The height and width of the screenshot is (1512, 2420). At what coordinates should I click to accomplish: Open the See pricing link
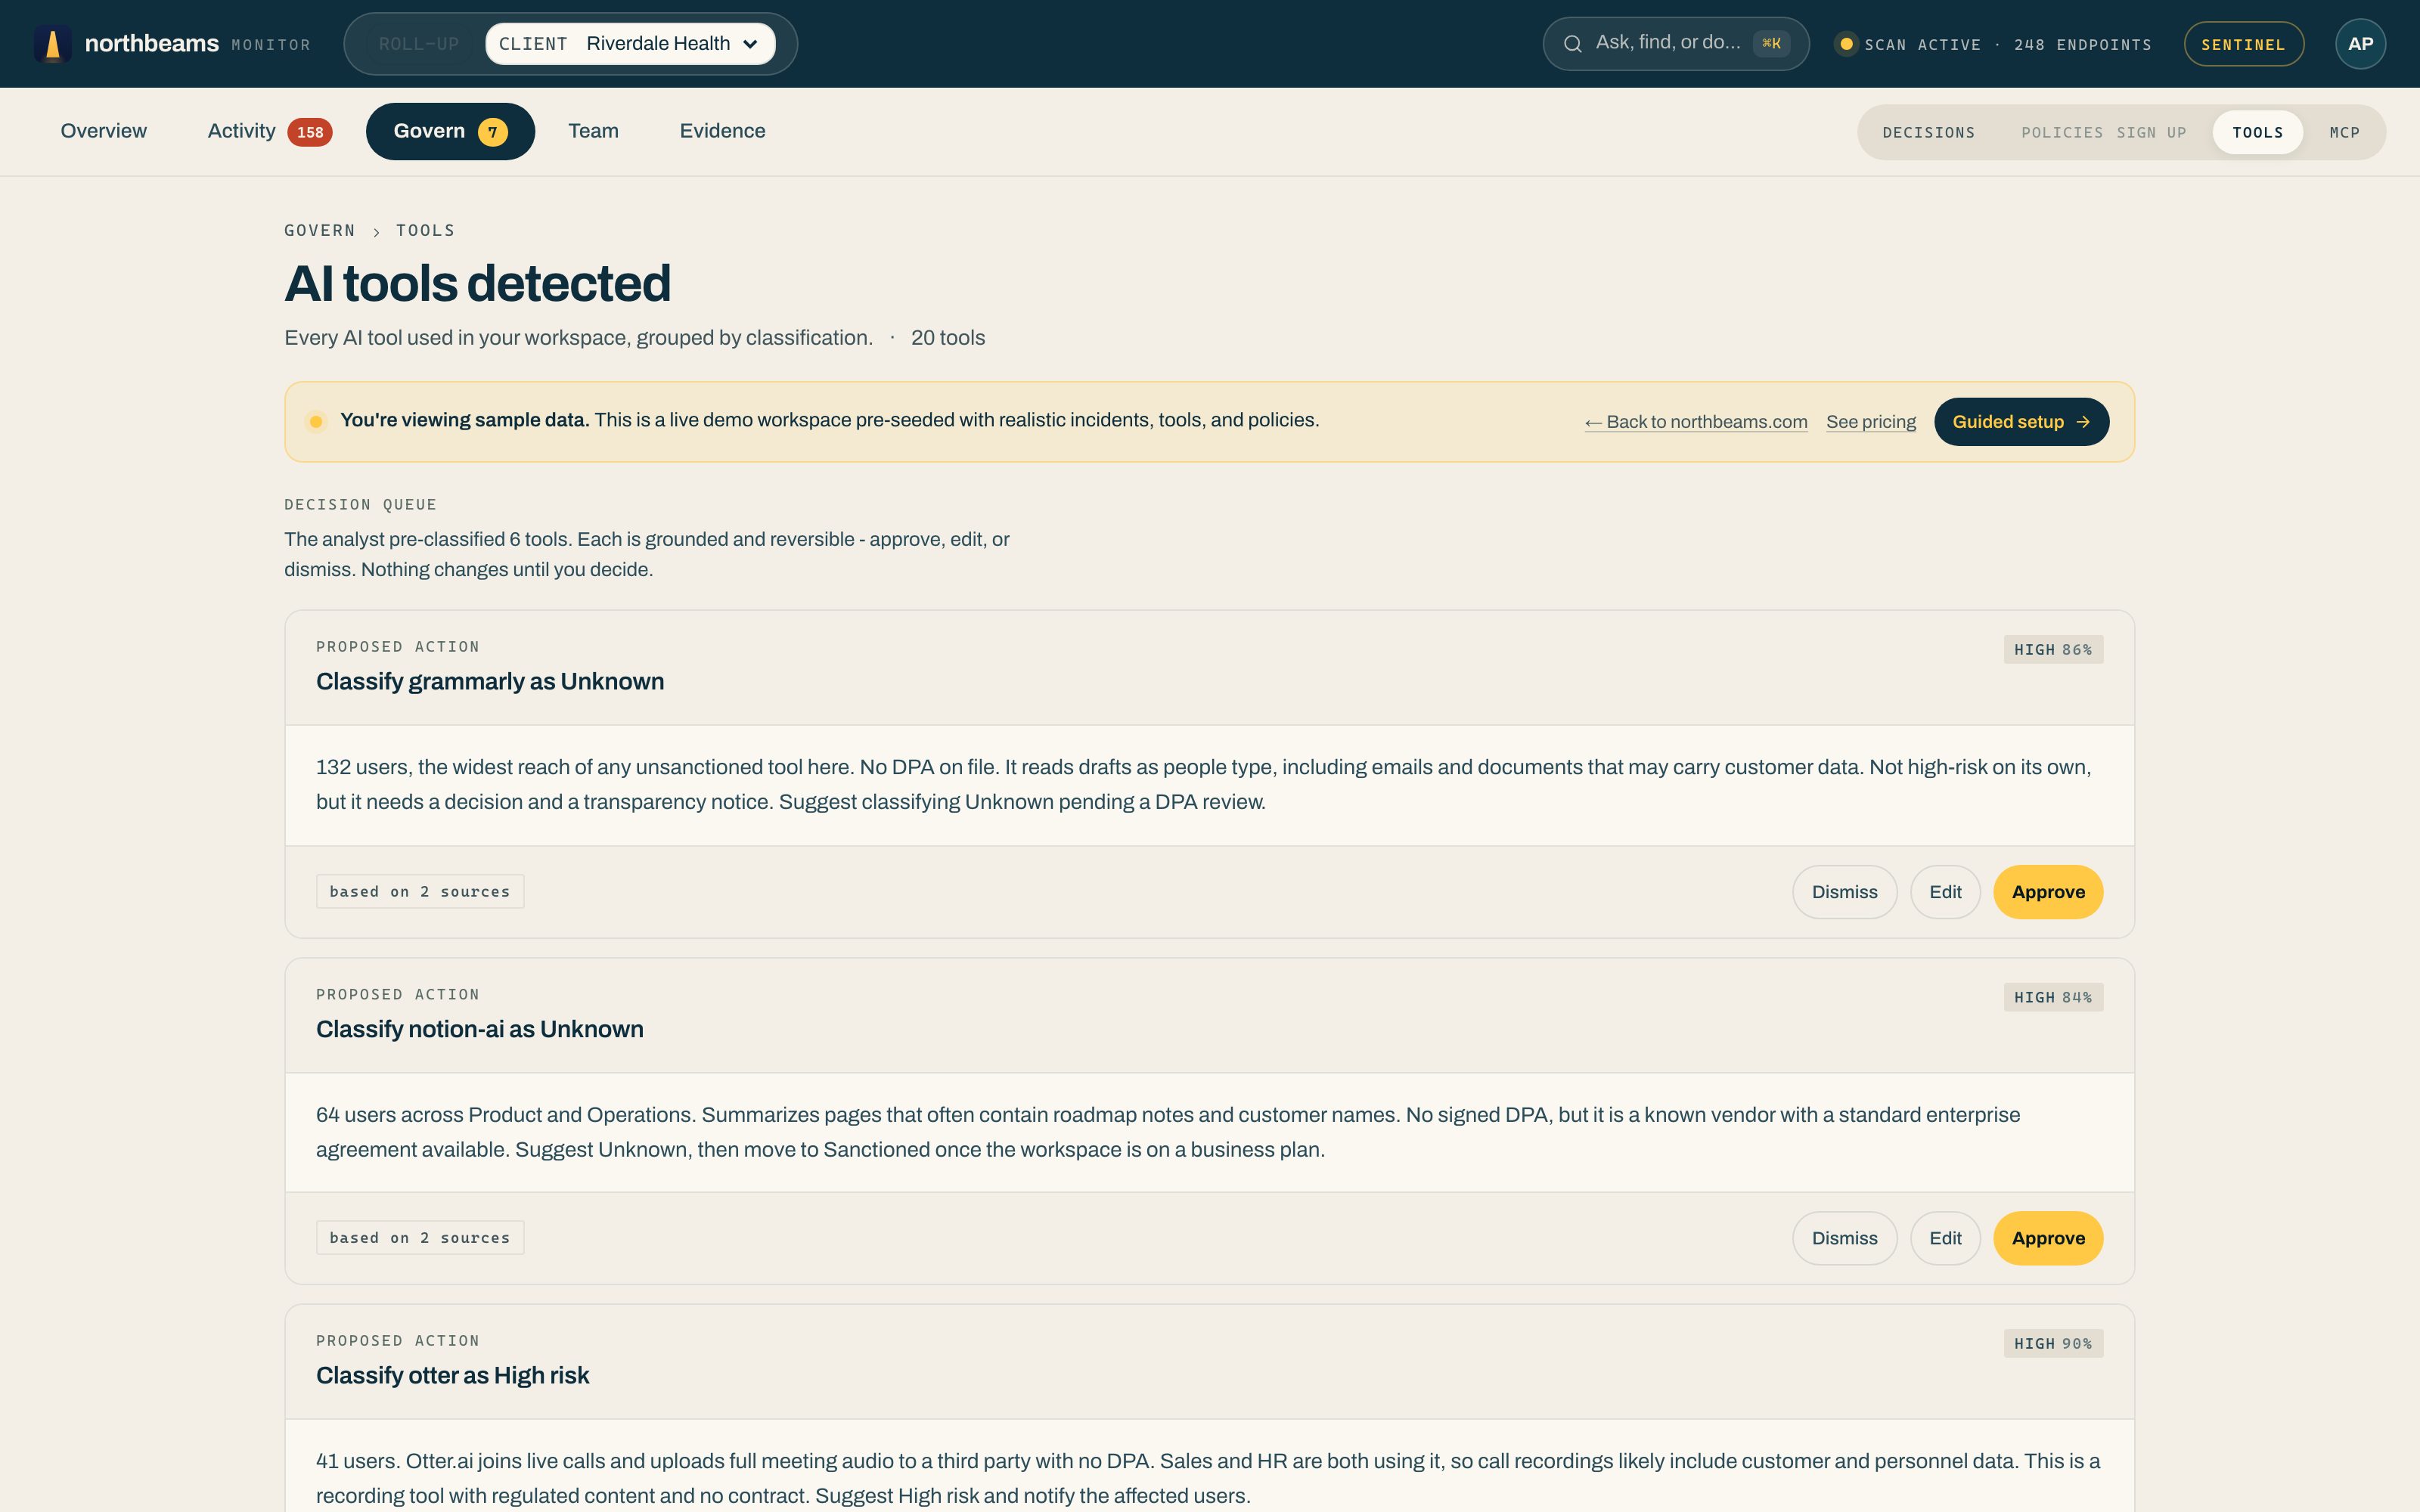(x=1871, y=422)
